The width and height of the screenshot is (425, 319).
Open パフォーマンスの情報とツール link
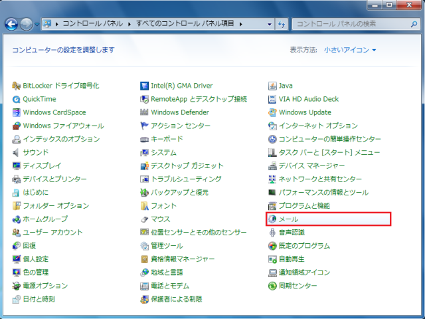tap(323, 192)
